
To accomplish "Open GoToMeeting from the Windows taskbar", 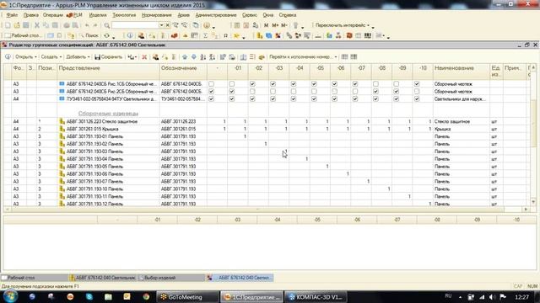I will [187, 297].
